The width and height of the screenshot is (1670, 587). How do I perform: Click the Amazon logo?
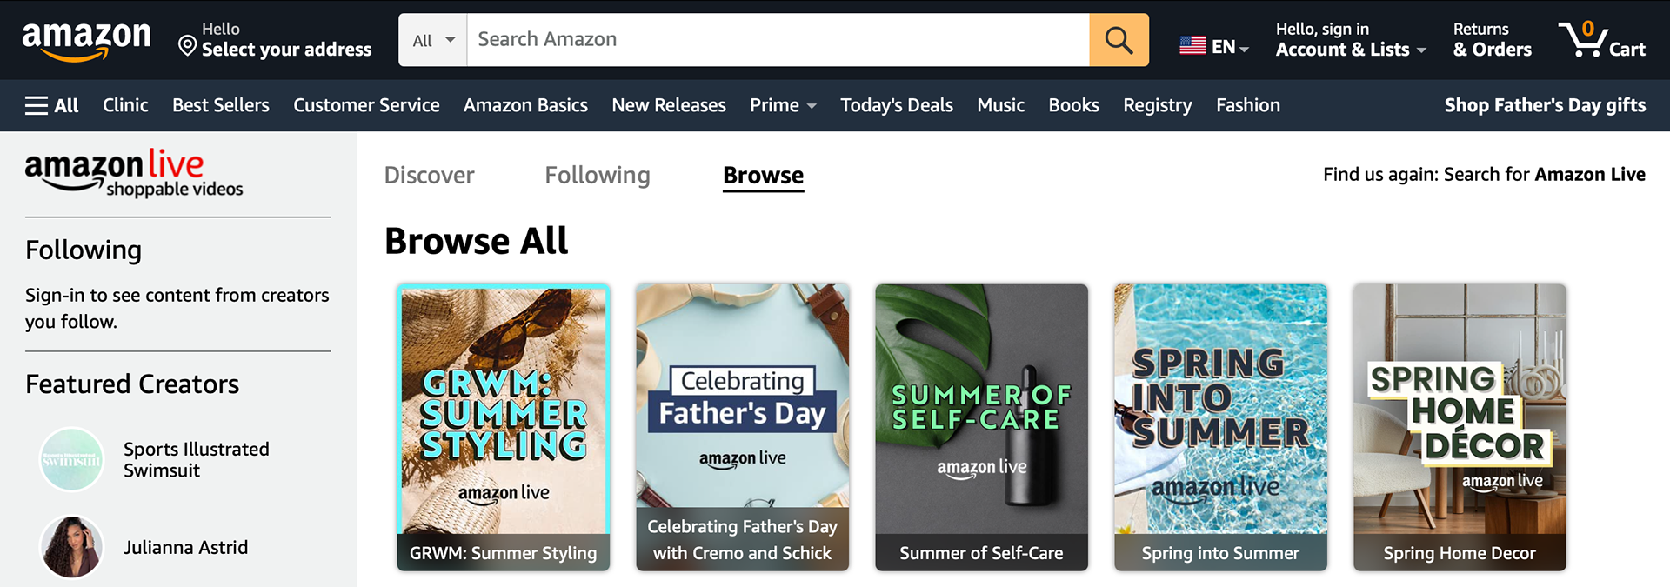click(86, 40)
